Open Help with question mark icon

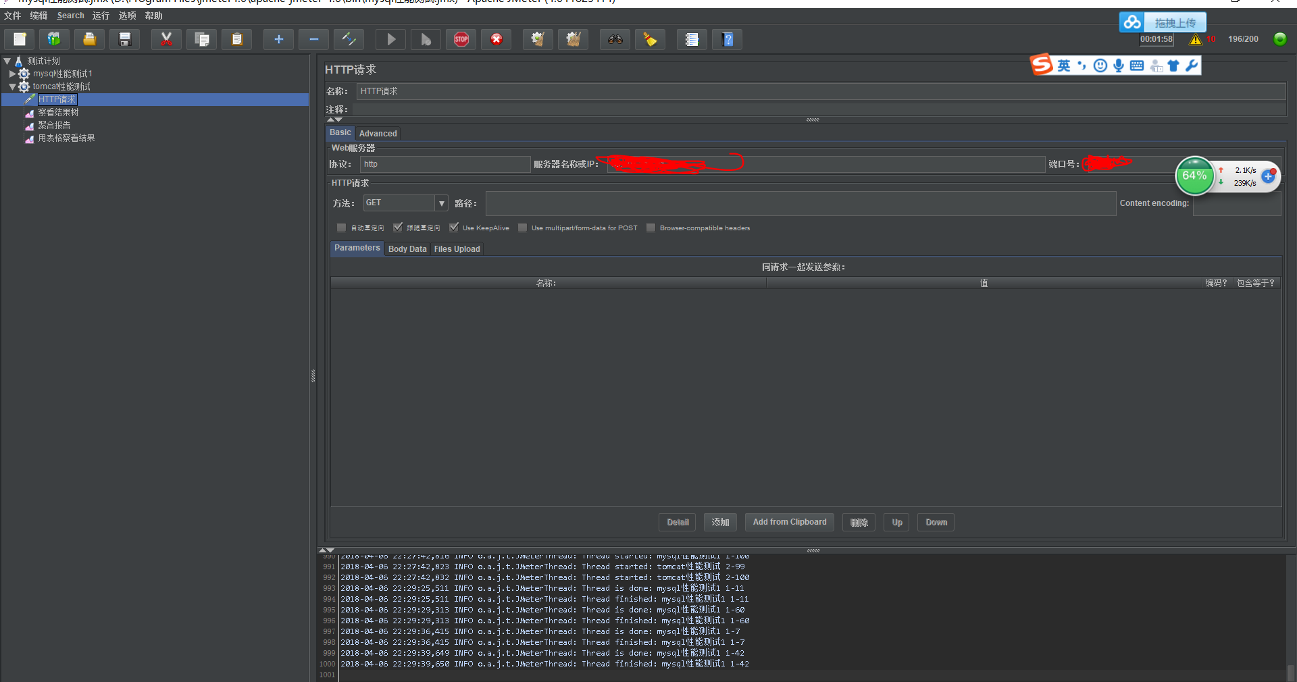pyautogui.click(x=728, y=39)
